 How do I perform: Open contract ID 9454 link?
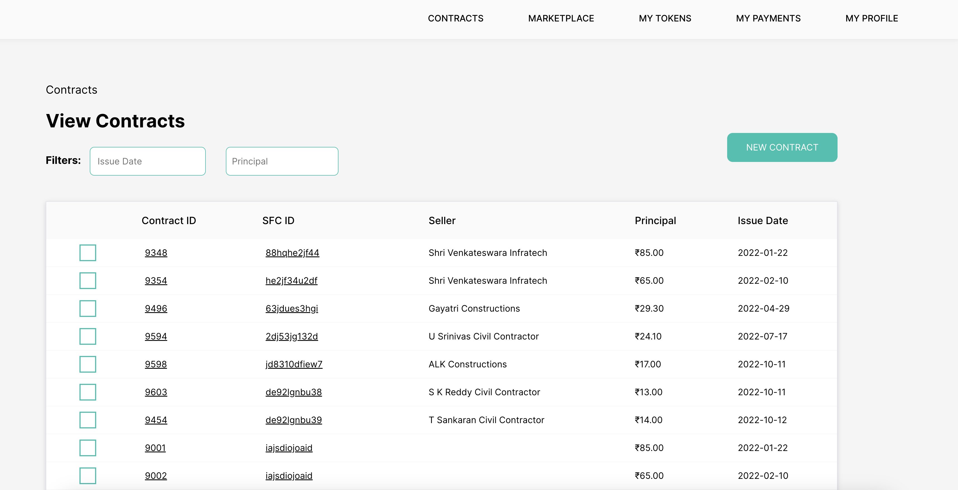[x=156, y=420]
